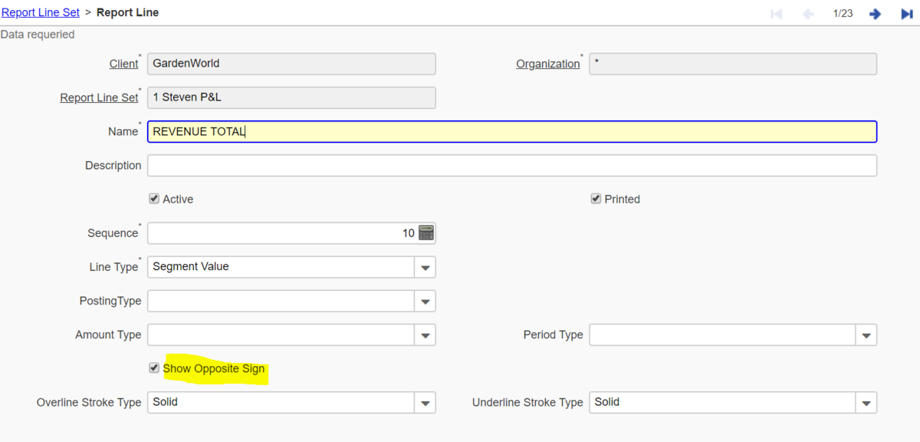Uncheck the Printed checkbox

(x=596, y=199)
